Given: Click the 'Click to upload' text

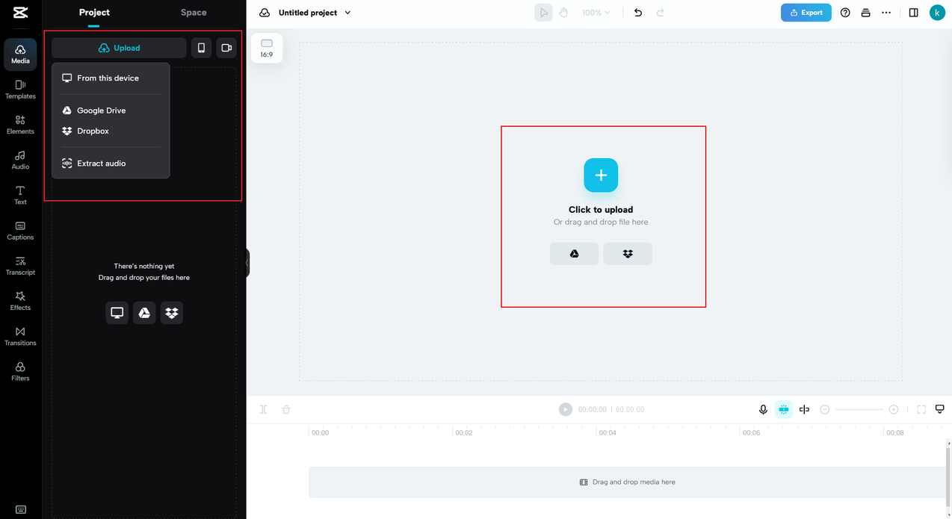Looking at the screenshot, I should (x=601, y=210).
